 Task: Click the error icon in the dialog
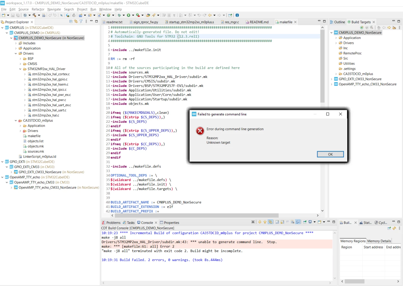pyautogui.click(x=200, y=131)
